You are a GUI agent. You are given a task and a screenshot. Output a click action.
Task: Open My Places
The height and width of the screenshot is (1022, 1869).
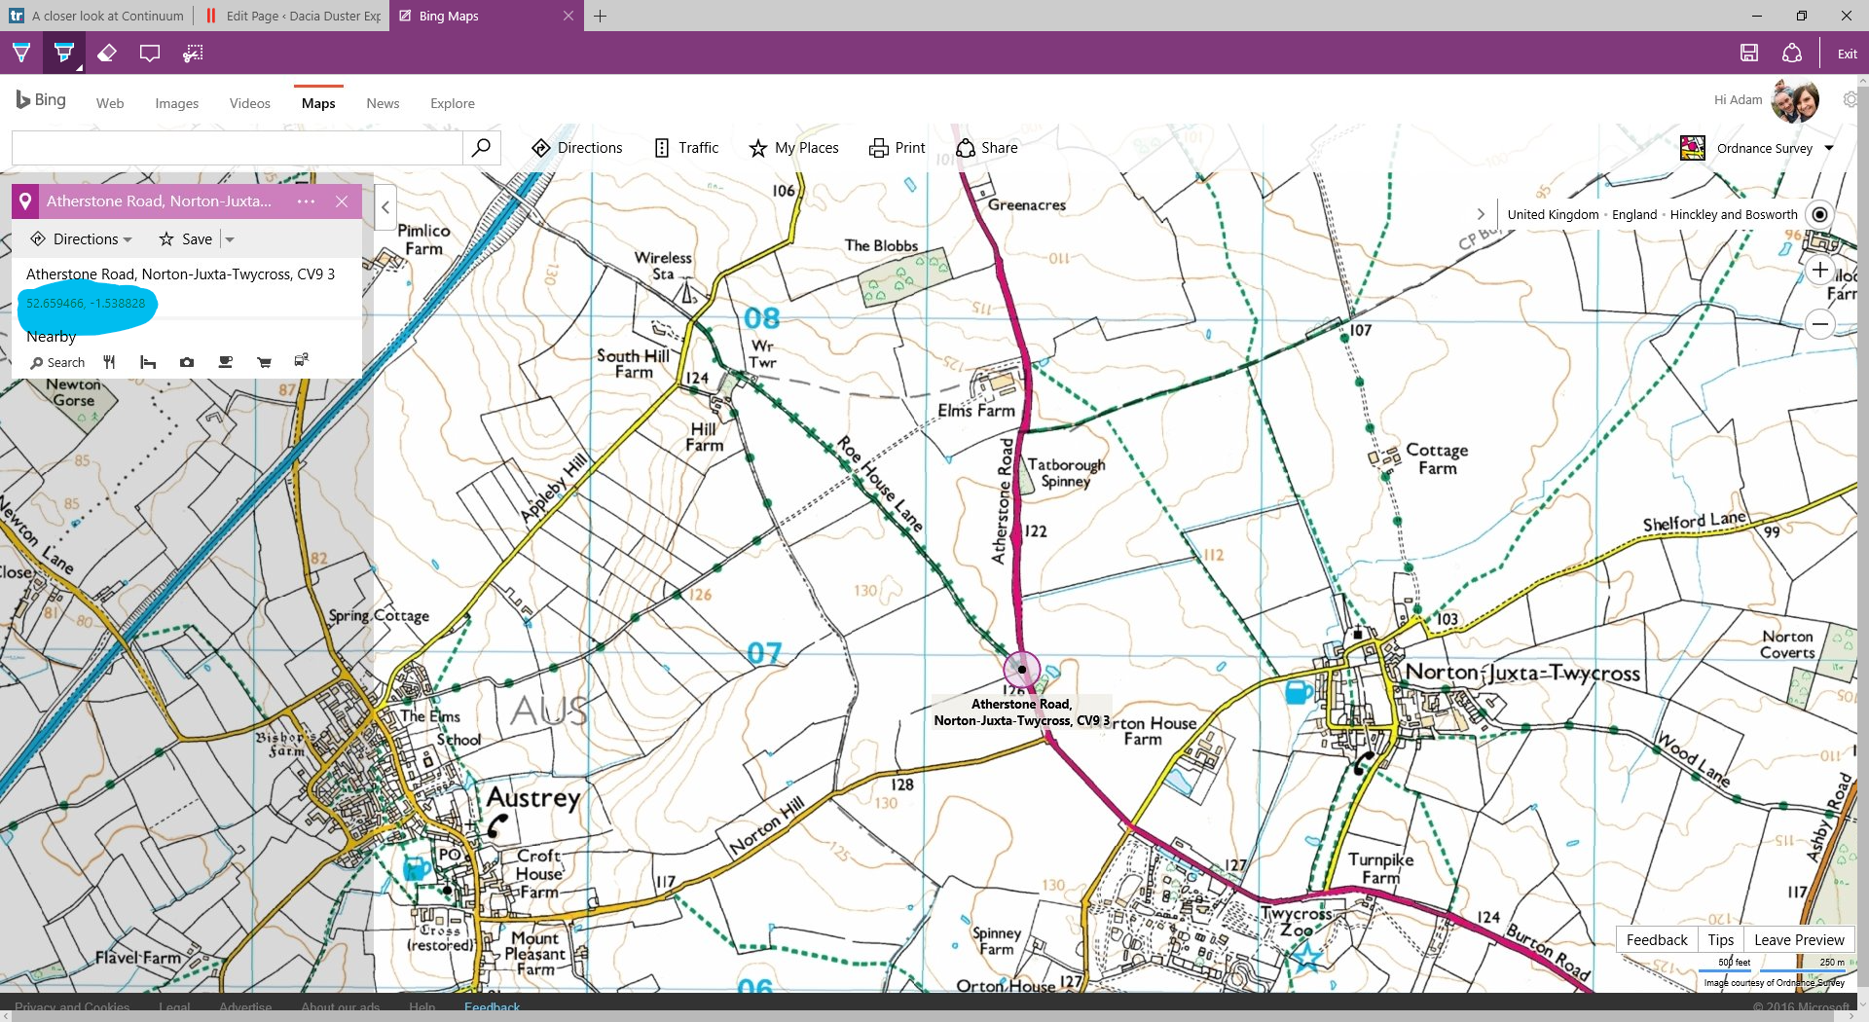[x=793, y=148]
